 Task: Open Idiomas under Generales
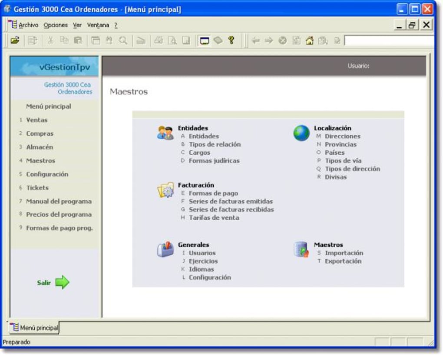click(x=201, y=269)
